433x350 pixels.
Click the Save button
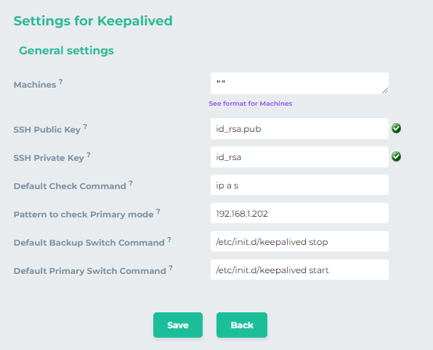(x=178, y=325)
